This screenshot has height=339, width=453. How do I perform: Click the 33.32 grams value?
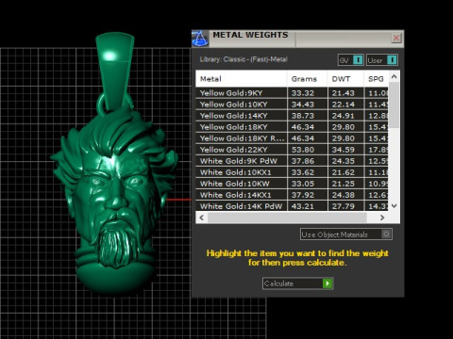pos(303,93)
